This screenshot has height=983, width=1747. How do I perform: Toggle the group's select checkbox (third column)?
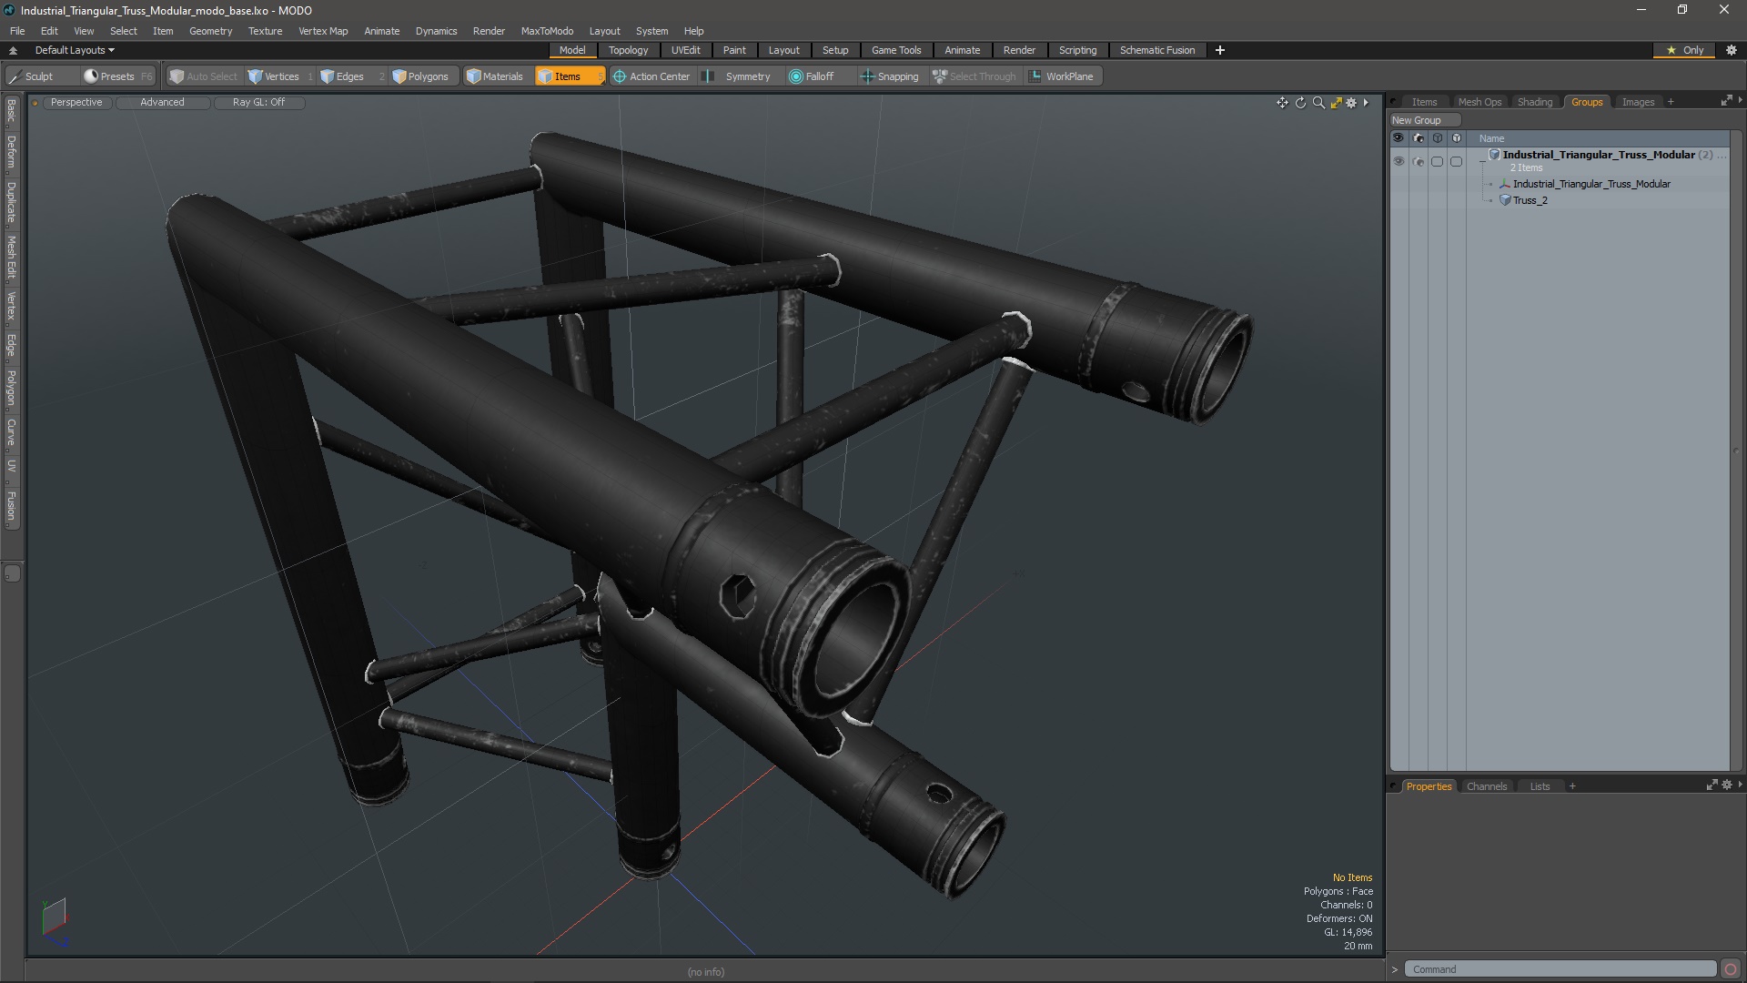click(1437, 161)
